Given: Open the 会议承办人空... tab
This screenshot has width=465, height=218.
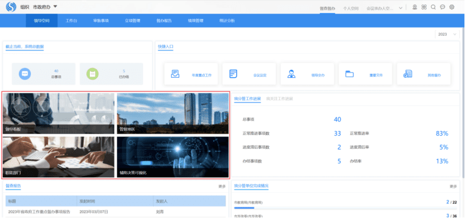Looking at the screenshot, I should pos(380,9).
